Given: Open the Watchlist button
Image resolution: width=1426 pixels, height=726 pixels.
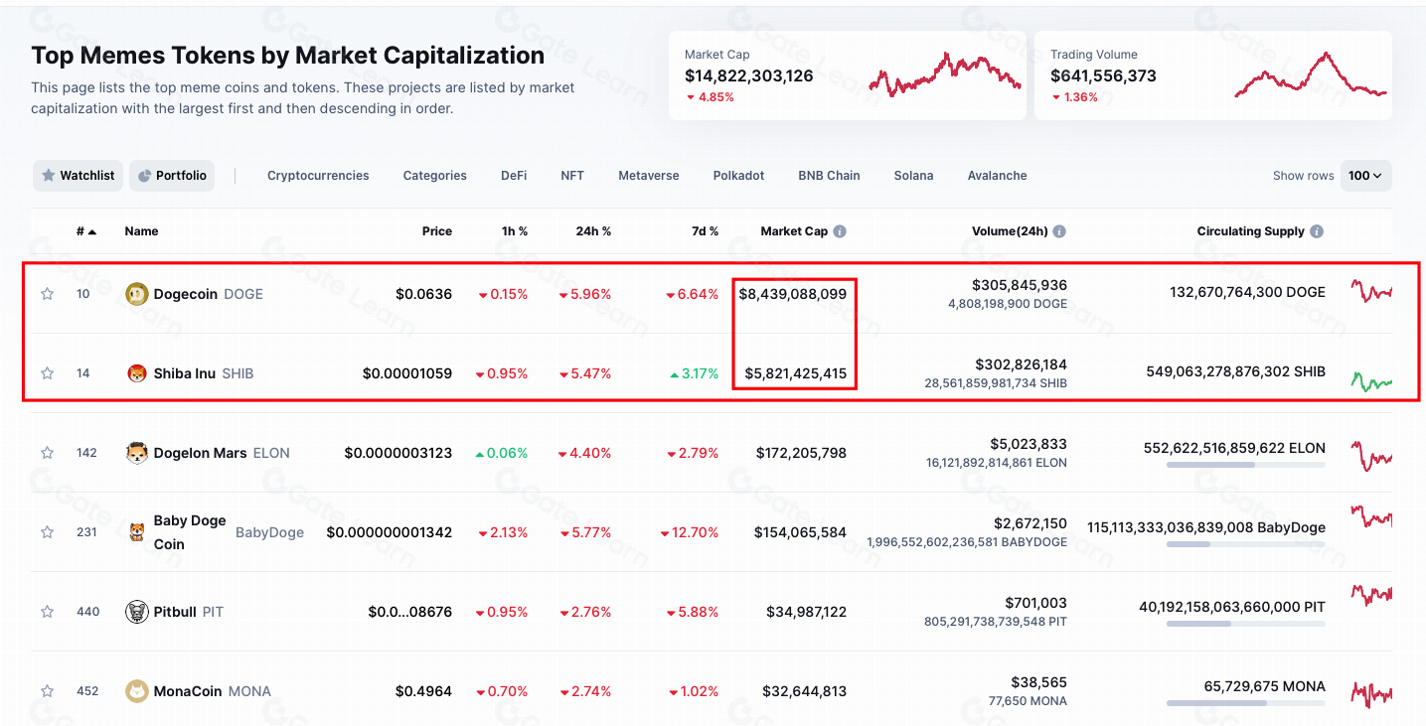Looking at the screenshot, I should (x=79, y=176).
